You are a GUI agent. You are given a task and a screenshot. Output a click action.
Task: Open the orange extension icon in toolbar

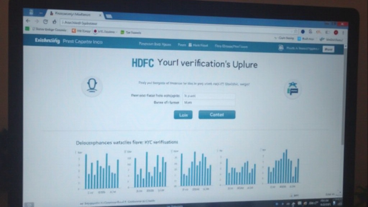tap(318, 32)
